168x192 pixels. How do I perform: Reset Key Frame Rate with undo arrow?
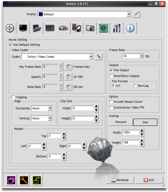click(68, 67)
